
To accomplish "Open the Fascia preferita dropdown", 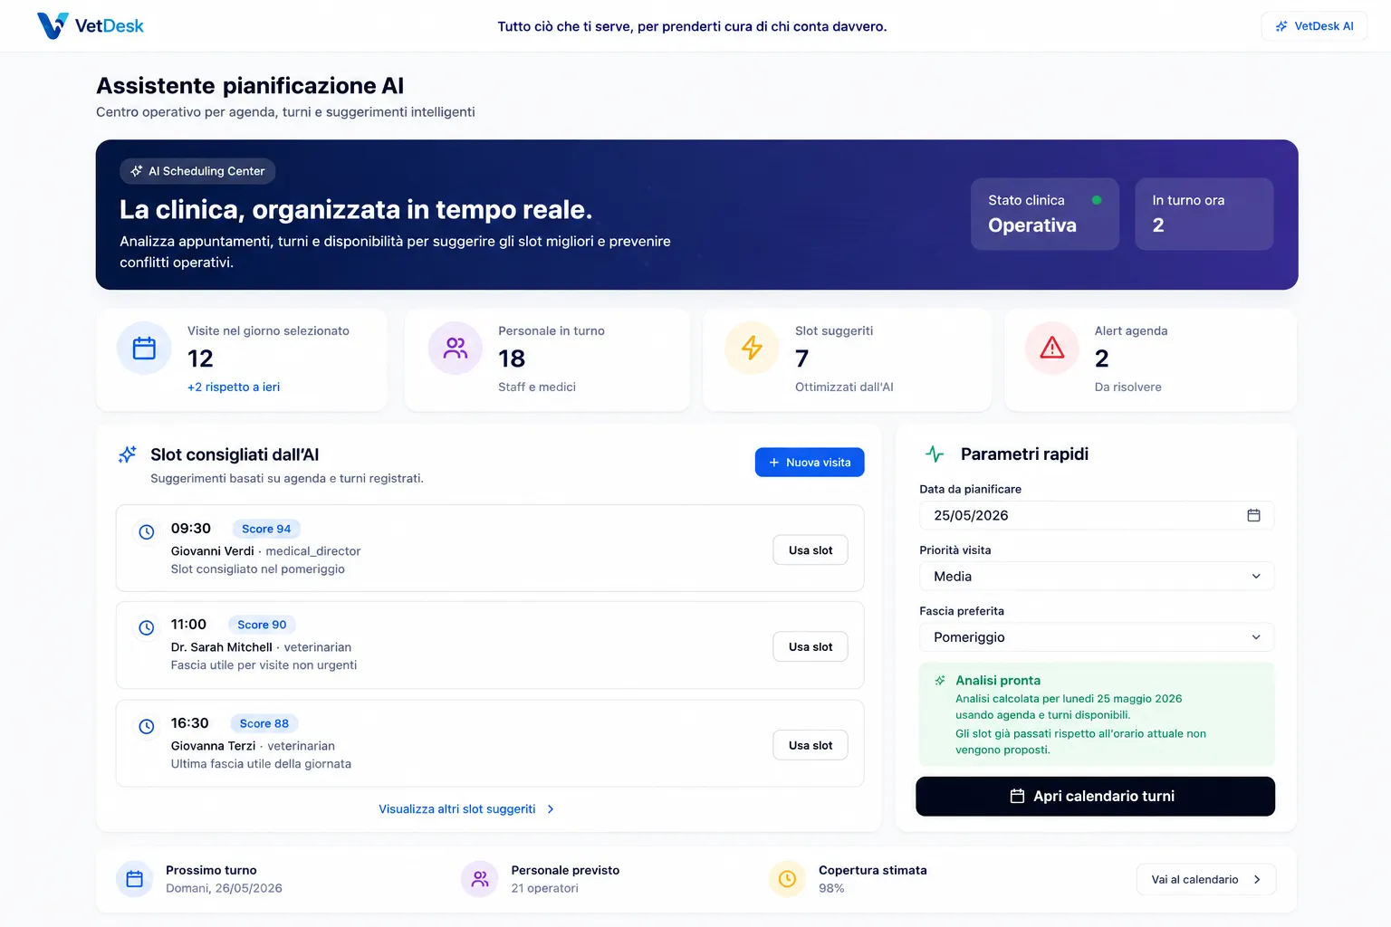I will 1097,637.
